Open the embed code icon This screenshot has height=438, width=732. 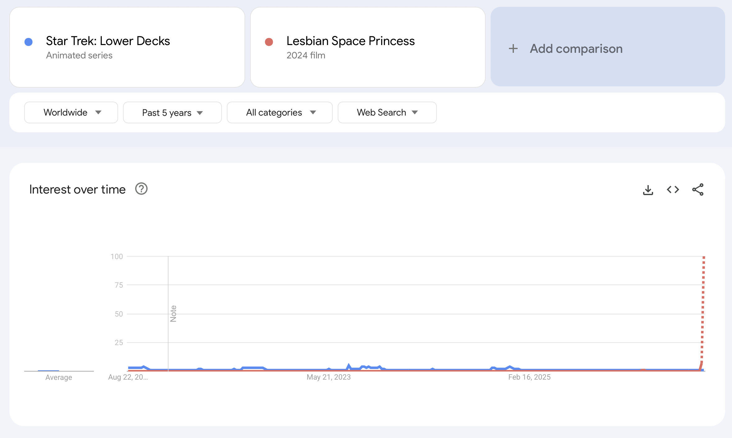(673, 189)
